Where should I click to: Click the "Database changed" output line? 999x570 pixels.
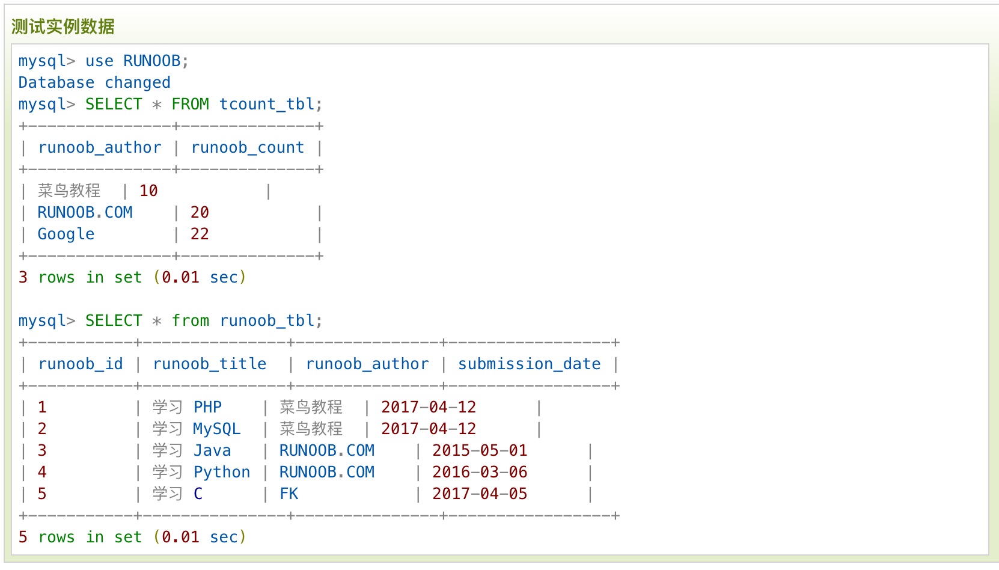tap(94, 82)
